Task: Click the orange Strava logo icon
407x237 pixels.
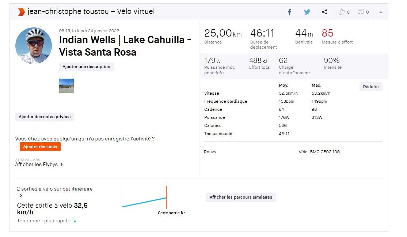Action: [21, 12]
